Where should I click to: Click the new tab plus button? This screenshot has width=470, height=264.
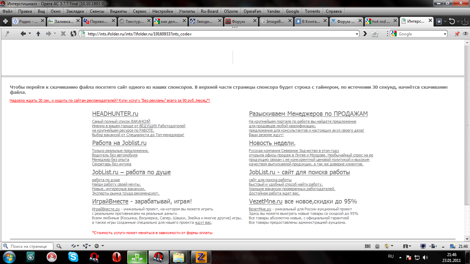click(x=6, y=22)
